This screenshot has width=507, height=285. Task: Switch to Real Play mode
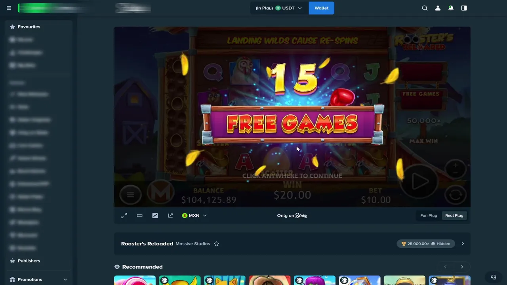pyautogui.click(x=454, y=215)
